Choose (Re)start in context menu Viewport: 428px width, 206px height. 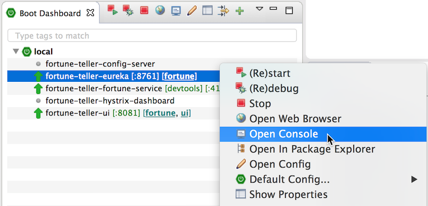coord(323,73)
